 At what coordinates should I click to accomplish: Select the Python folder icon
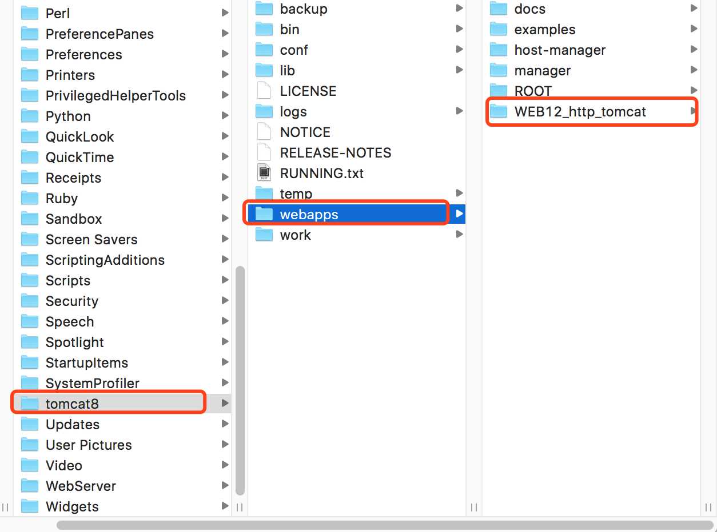point(30,116)
